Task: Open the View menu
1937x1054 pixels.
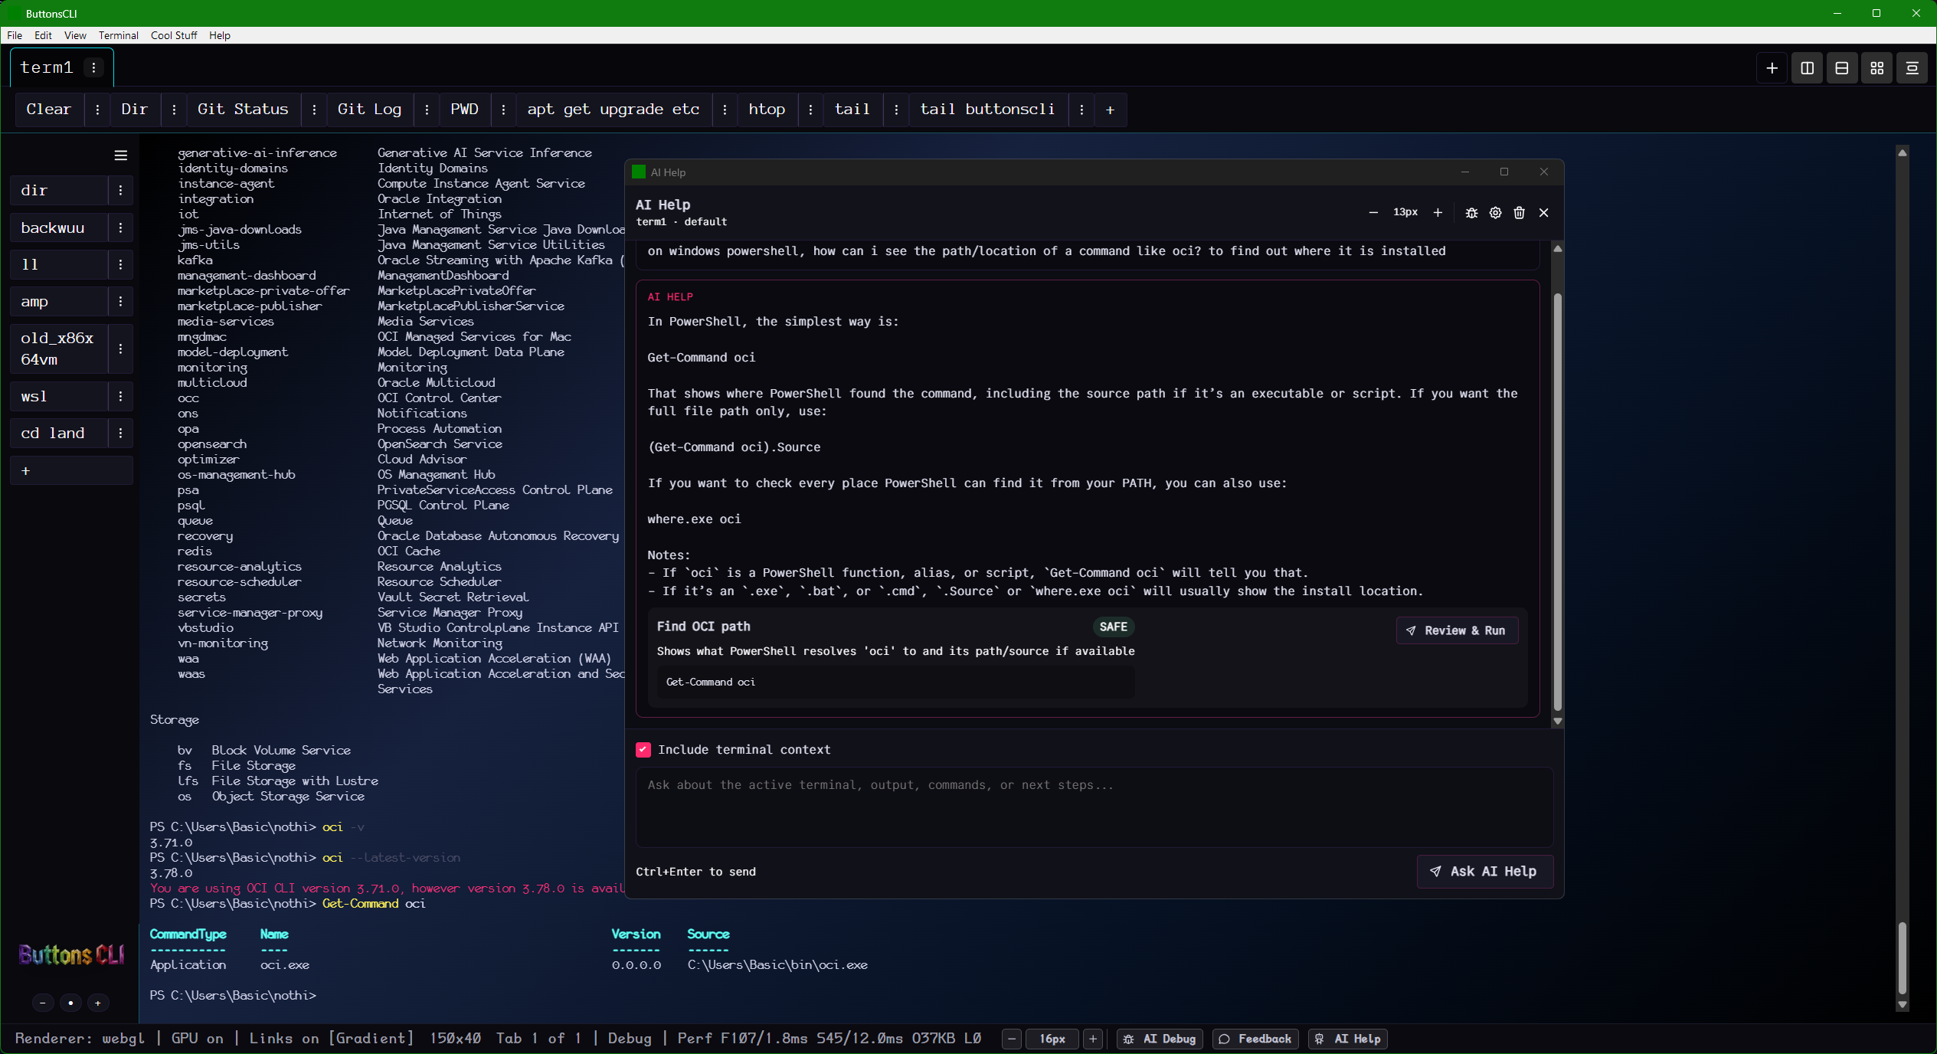Action: click(75, 35)
